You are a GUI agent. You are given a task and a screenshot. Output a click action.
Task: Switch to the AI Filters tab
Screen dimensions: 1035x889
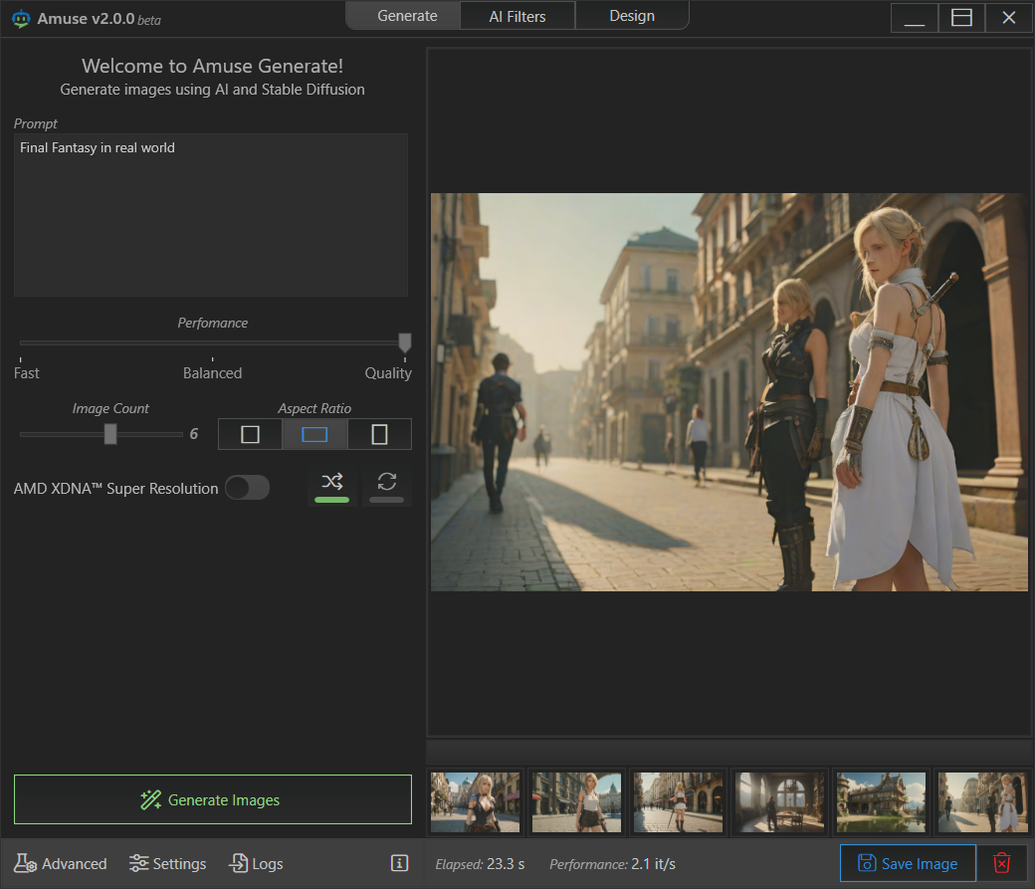(517, 16)
